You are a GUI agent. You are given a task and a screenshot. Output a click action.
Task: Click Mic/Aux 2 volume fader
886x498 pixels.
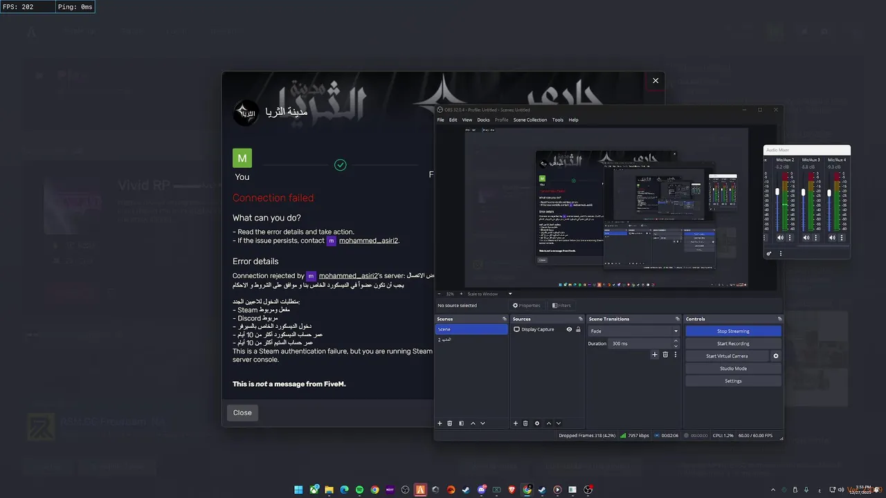[777, 192]
